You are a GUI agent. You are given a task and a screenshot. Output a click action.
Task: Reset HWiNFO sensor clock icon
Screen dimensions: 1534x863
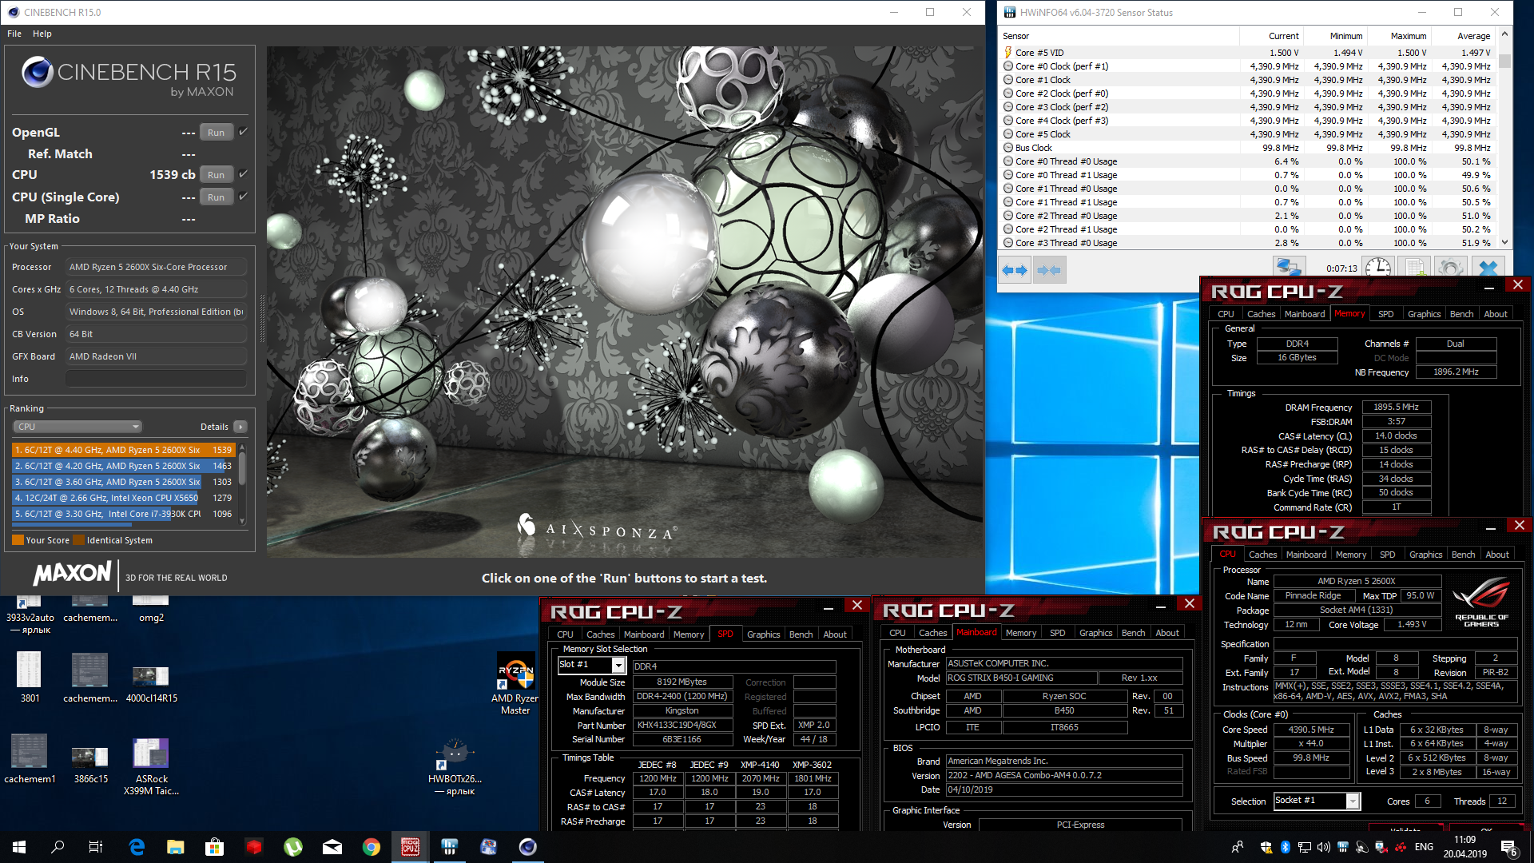(1377, 268)
